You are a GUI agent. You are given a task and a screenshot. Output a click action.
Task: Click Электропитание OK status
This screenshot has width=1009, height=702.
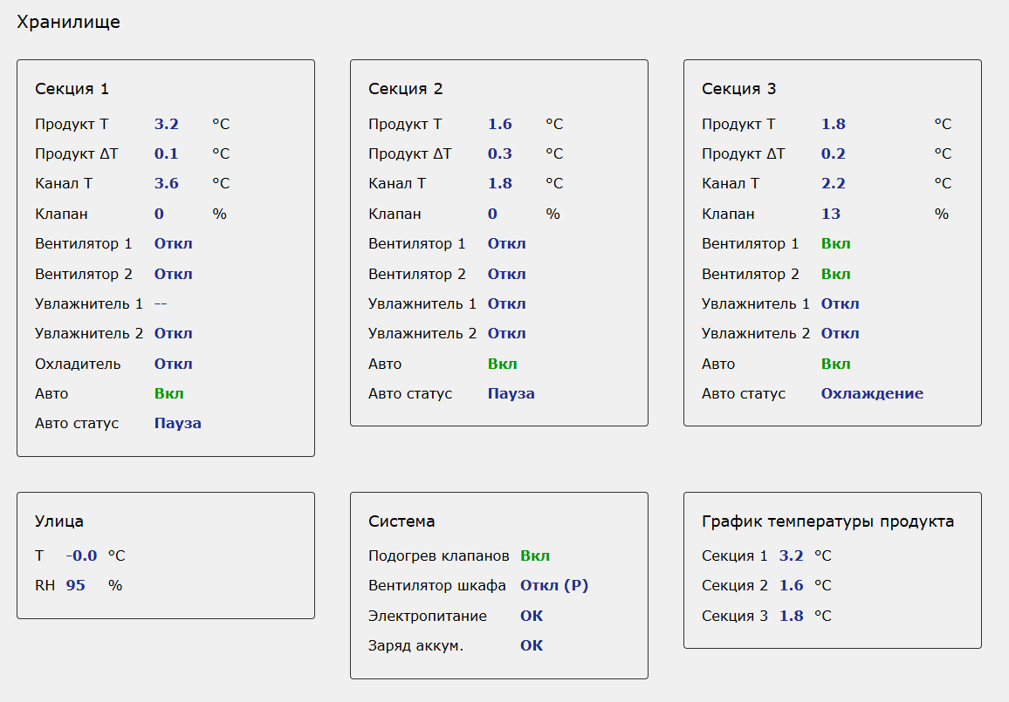[x=531, y=616]
